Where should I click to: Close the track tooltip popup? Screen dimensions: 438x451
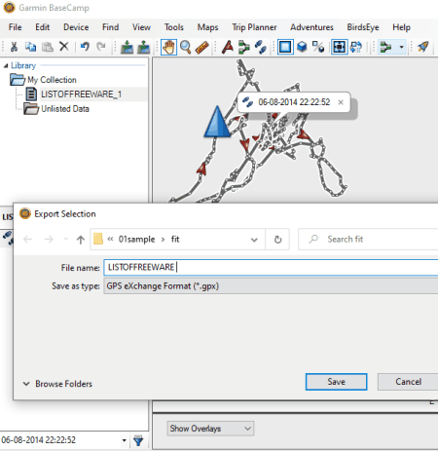341,102
